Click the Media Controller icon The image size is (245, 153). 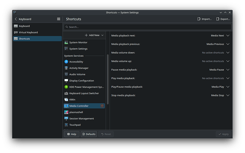click(66, 106)
